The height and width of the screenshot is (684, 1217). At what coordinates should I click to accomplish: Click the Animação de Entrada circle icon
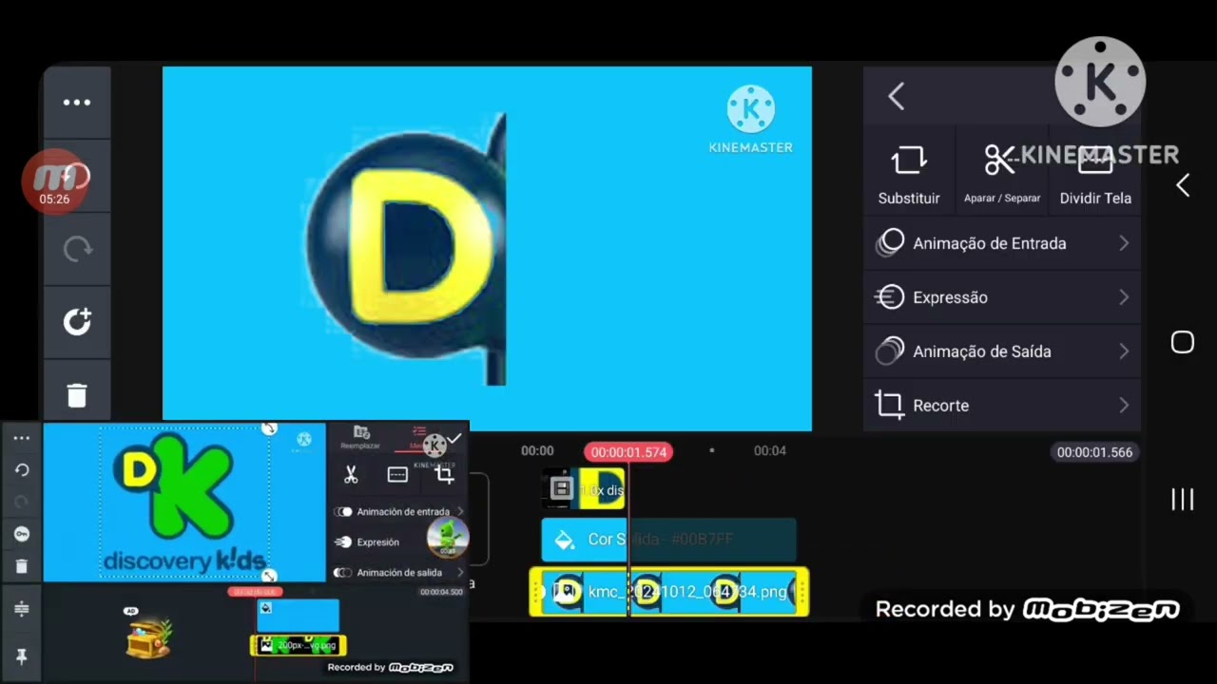(890, 243)
